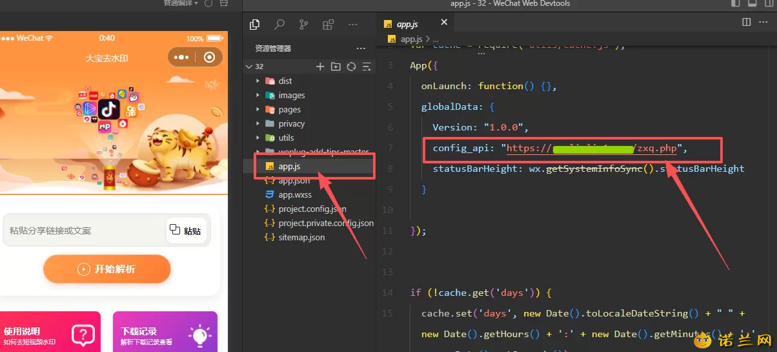The image size is (777, 352).
Task: Open the Extensions blocks icon
Action: pos(328,25)
